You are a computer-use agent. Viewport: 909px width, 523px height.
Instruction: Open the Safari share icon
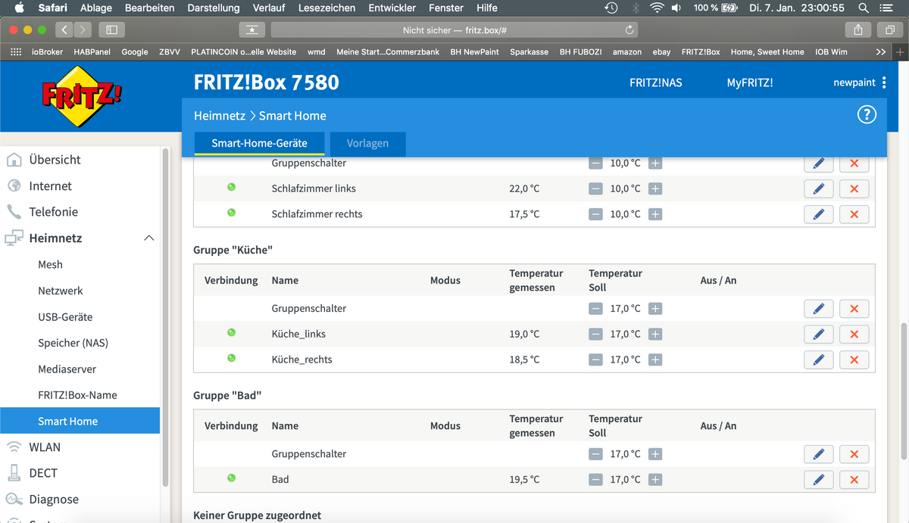point(858,30)
